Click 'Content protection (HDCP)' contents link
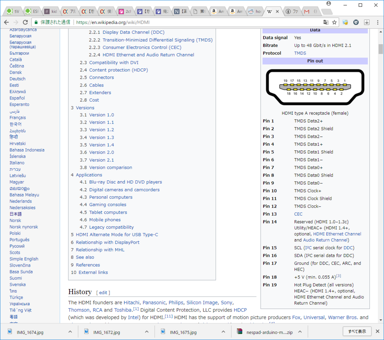 [x=118, y=70]
